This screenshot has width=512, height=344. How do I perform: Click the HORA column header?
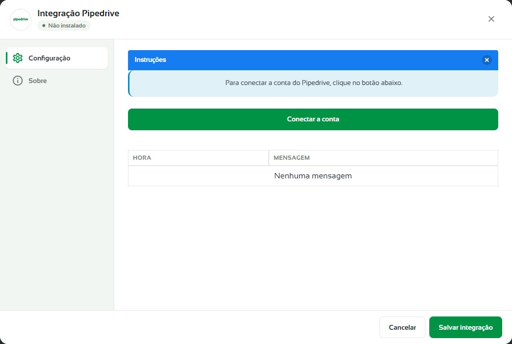point(198,158)
